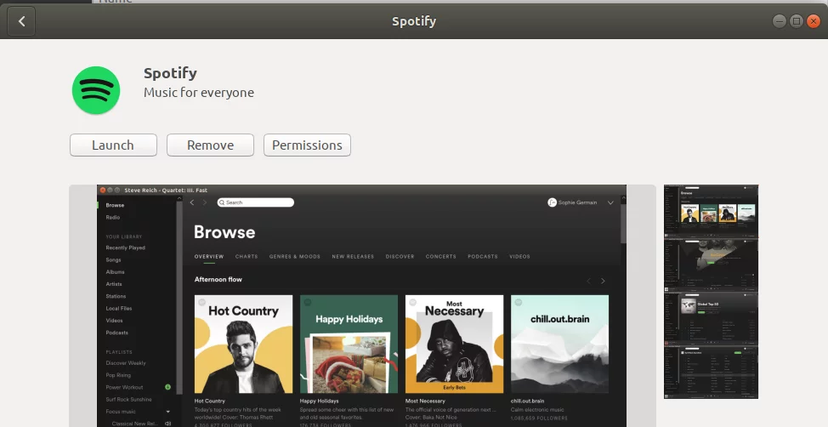Open the large Spotify Browse screenshot
Screen dimensions: 828x427
click(362, 305)
